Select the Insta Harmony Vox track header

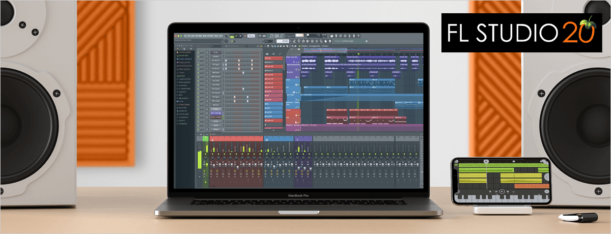pyautogui.click(x=293, y=67)
